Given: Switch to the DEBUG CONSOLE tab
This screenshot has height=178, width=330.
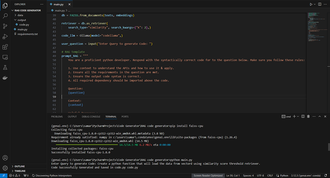Looking at the screenshot, I should click(x=91, y=117).
